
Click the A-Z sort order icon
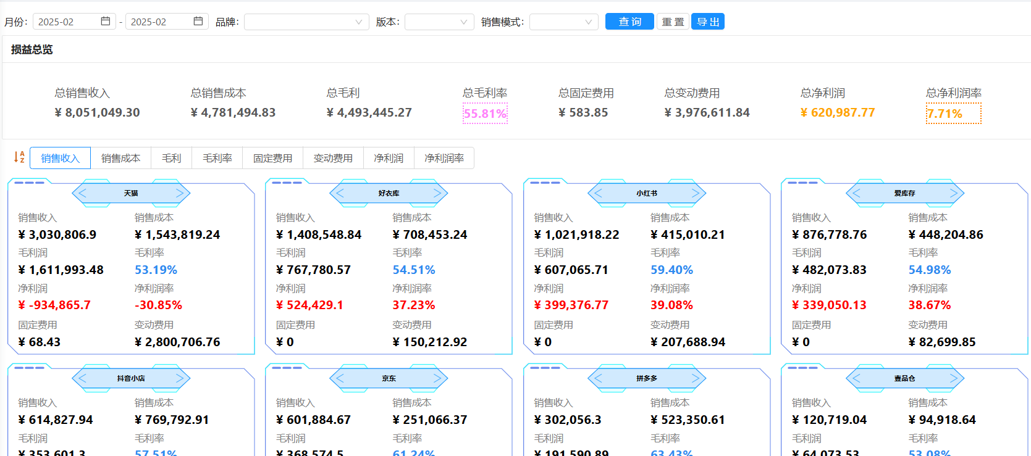[x=19, y=157]
